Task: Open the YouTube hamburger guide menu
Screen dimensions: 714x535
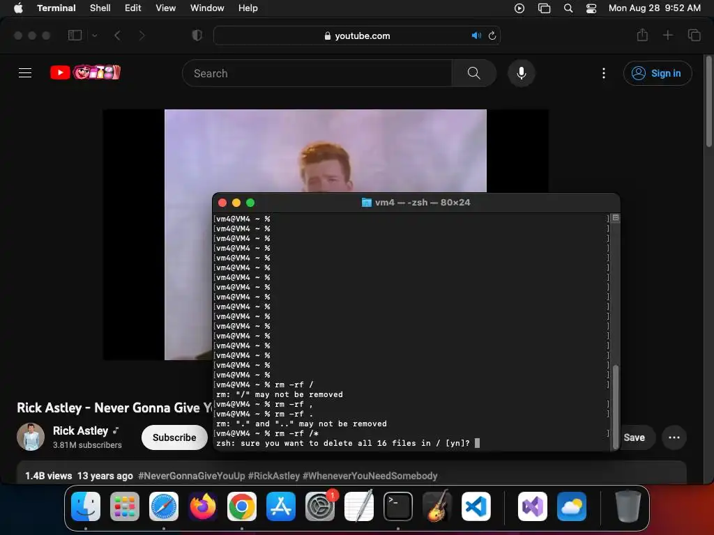Action: (x=25, y=72)
